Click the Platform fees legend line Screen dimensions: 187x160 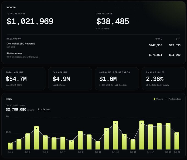coord(166,99)
